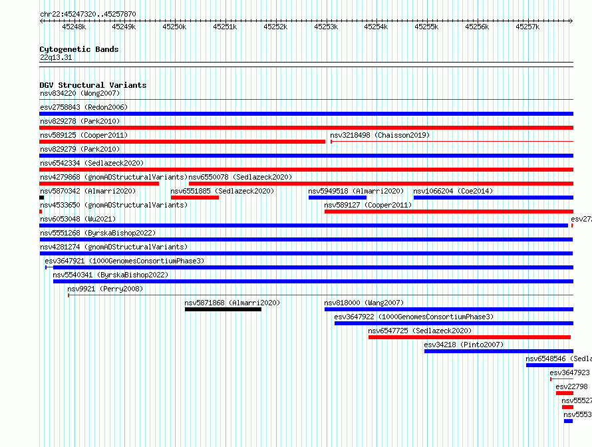The width and height of the screenshot is (592, 447).
Task: Click the 45255k ruler tick label
Action: coord(426,27)
